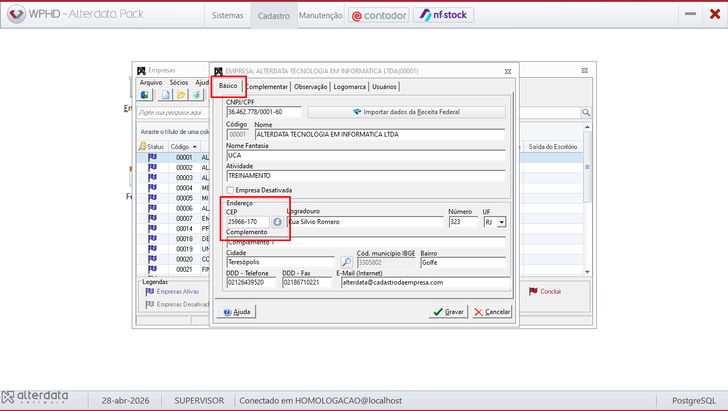Click the CEP lookup arrow button
The image size is (728, 411).
click(277, 222)
